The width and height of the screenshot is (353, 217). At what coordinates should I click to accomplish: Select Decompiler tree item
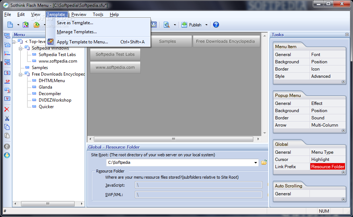50,94
